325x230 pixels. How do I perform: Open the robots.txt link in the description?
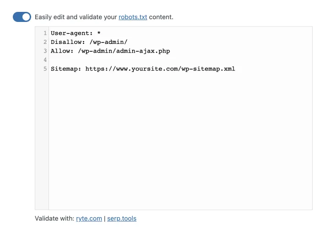click(133, 17)
